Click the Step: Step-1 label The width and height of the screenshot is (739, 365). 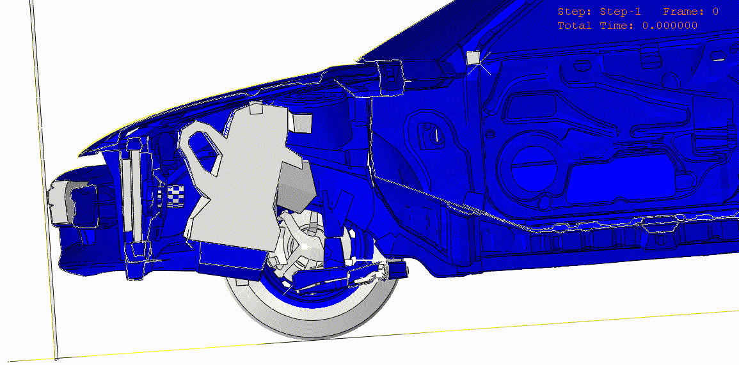(600, 12)
